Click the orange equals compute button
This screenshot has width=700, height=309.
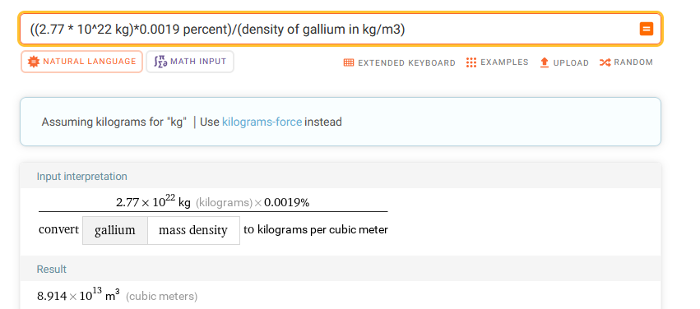point(646,29)
